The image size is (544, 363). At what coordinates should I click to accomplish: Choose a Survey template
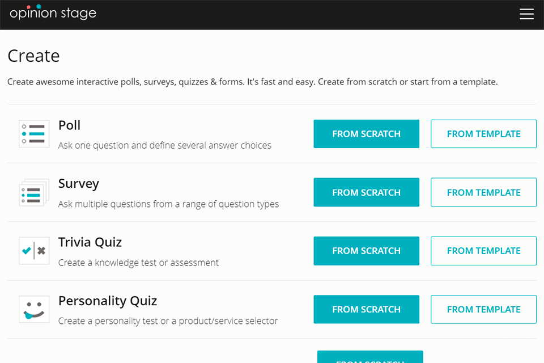click(x=483, y=192)
